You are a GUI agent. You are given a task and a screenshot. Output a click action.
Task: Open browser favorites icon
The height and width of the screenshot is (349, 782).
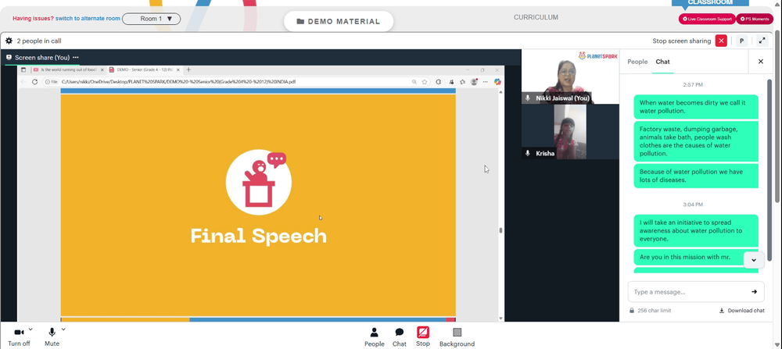click(x=462, y=82)
